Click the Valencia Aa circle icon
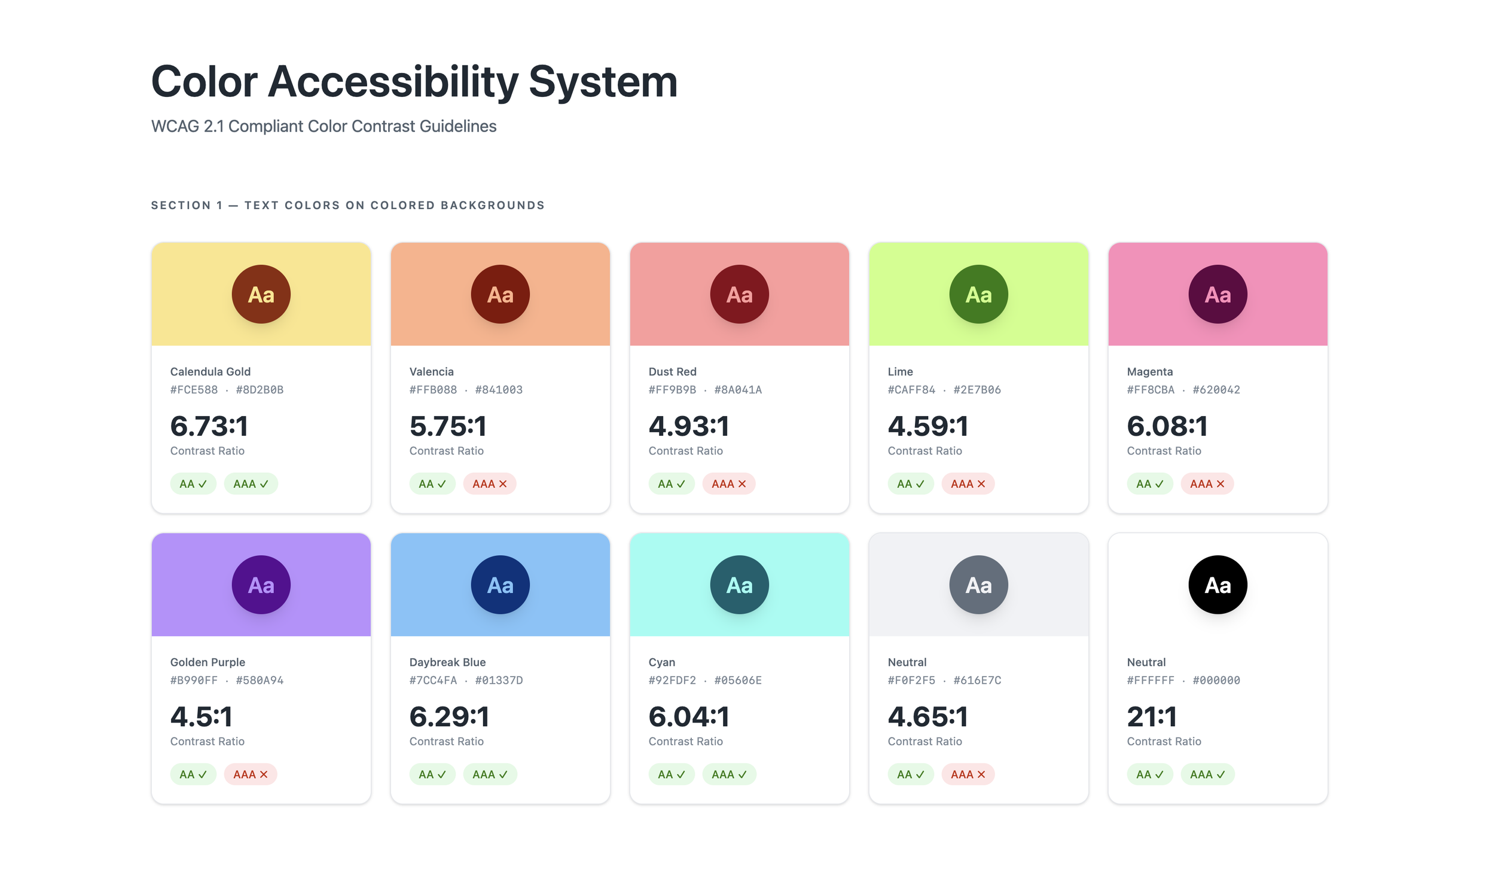Screen dimensions: 1495x878 coord(500,294)
